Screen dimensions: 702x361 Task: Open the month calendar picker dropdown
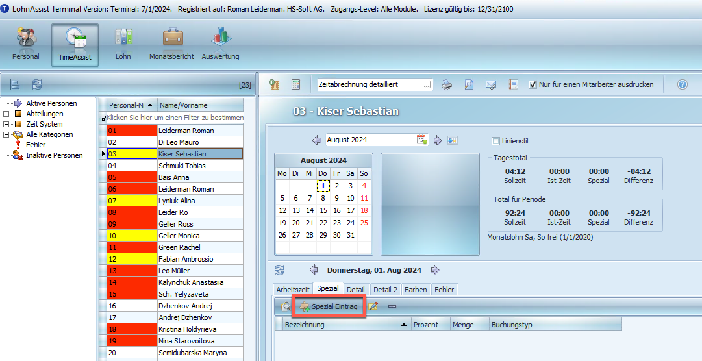(x=421, y=140)
